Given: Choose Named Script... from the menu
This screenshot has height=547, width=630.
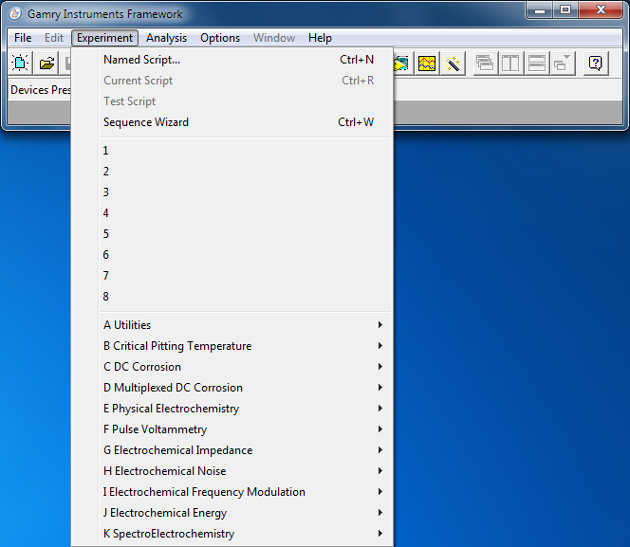Looking at the screenshot, I should coord(232,60).
